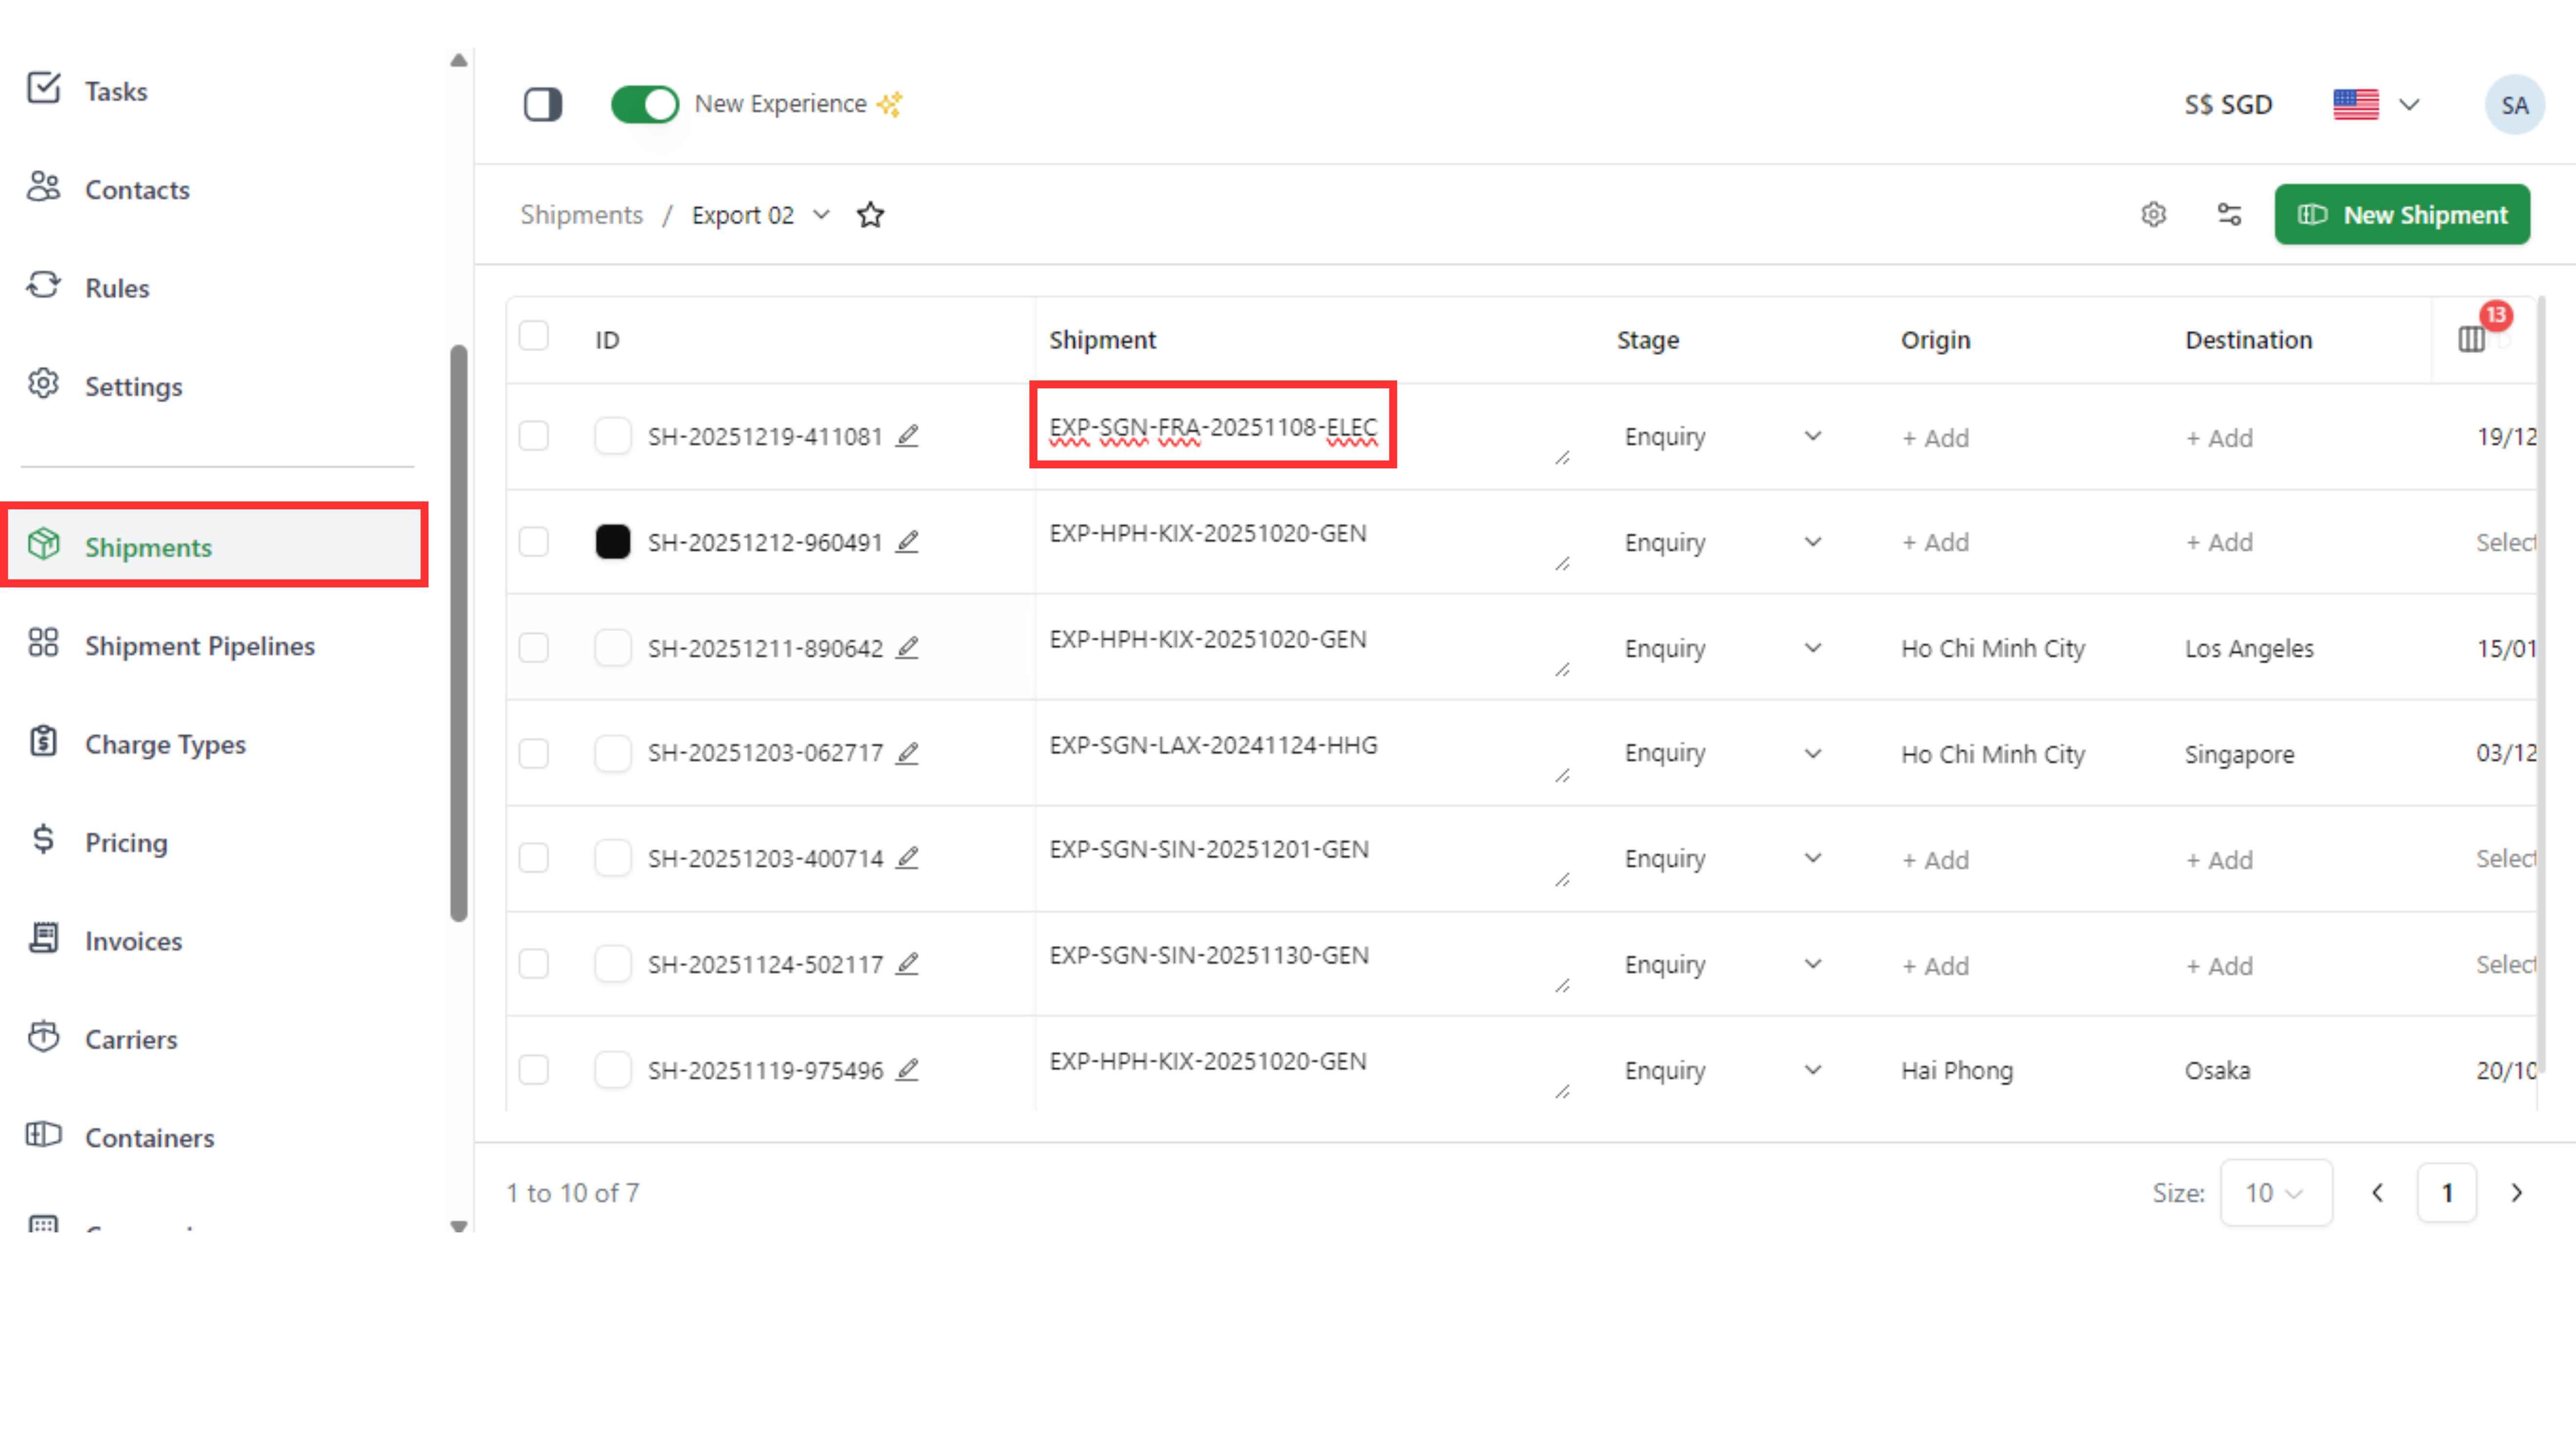Image resolution: width=2576 pixels, height=1449 pixels.
Task: Go to next page arrow
Action: [x=2516, y=1192]
